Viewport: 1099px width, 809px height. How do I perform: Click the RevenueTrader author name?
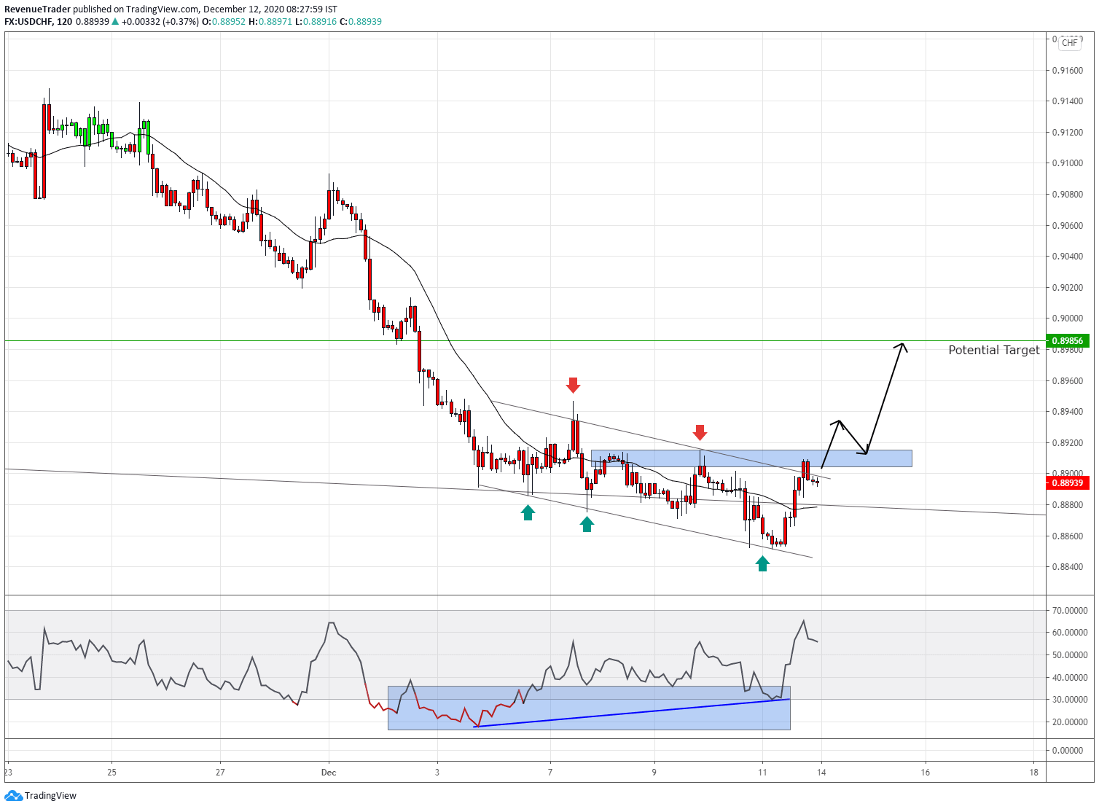(x=37, y=9)
